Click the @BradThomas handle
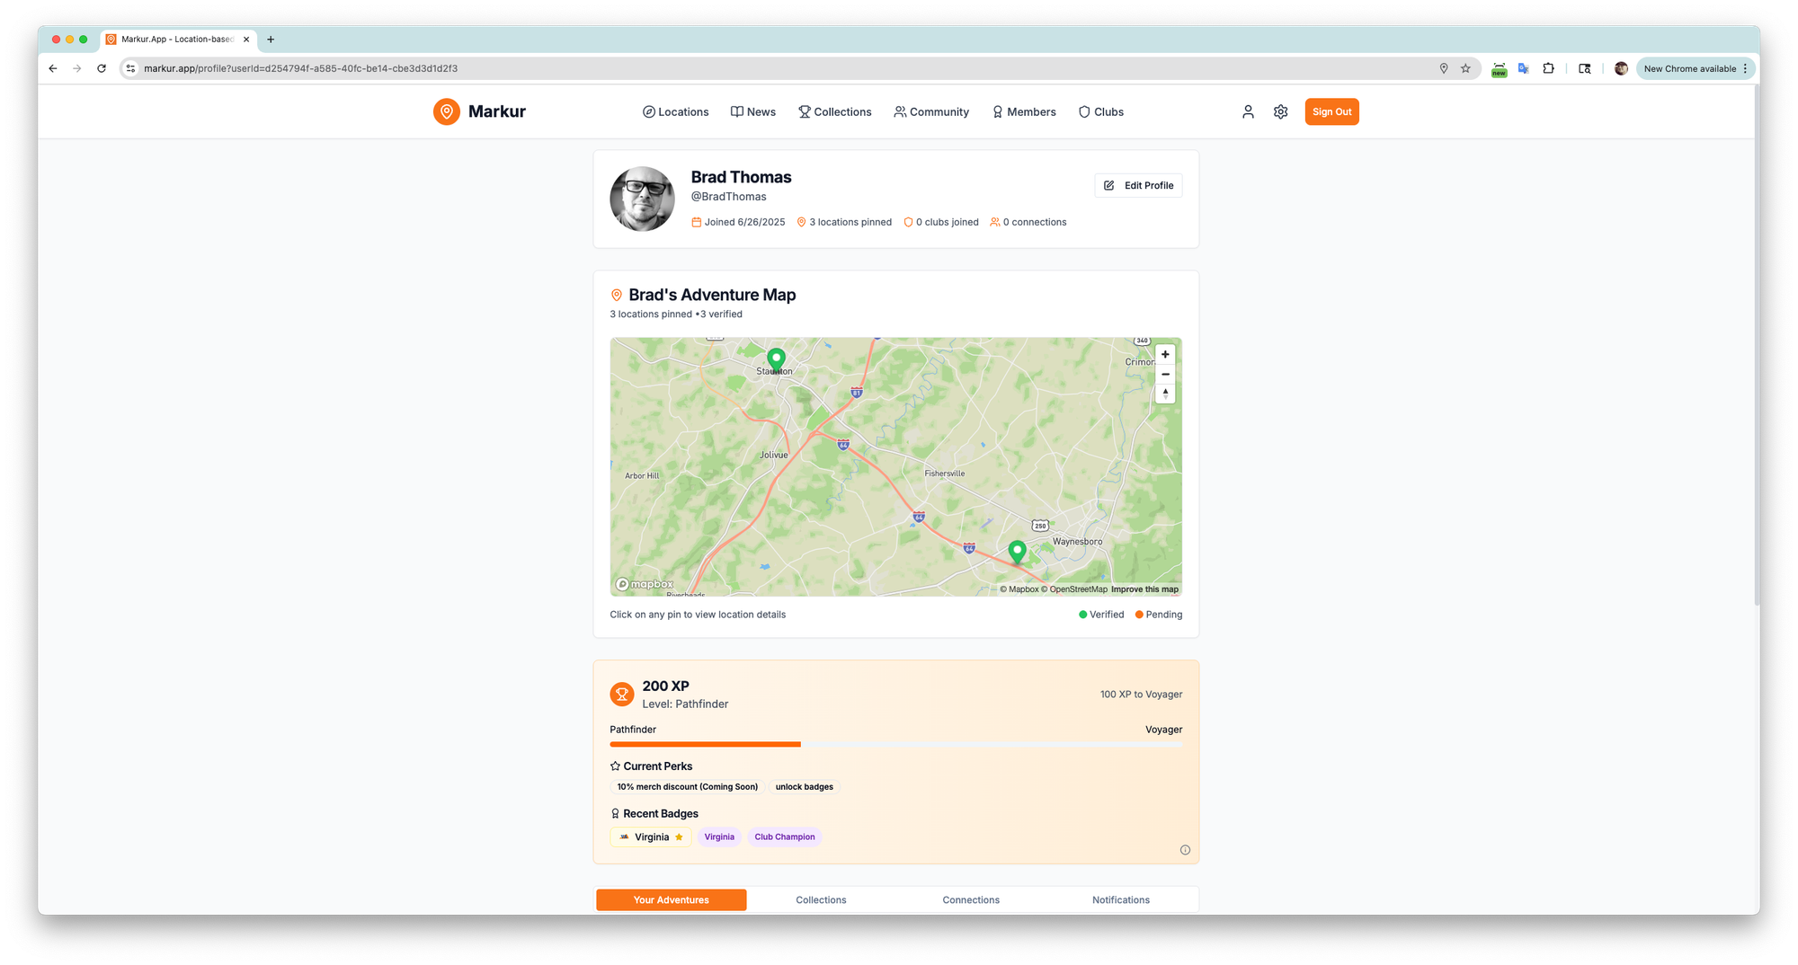Viewport: 1798px width, 965px height. click(728, 197)
